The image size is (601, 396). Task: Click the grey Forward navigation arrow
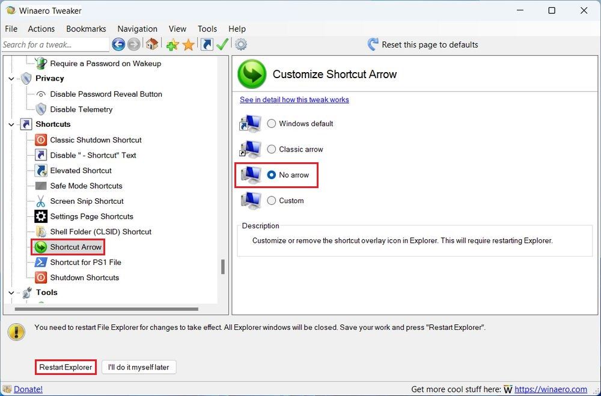[134, 44]
